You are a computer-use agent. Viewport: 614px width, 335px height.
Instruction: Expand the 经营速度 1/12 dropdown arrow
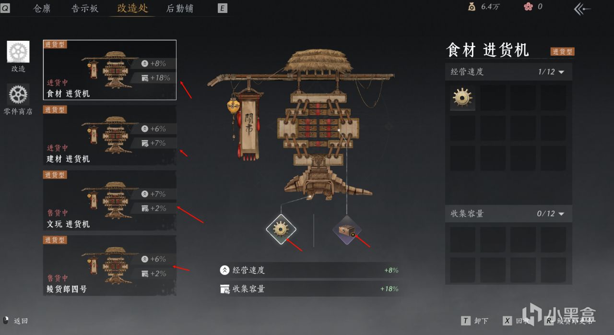(x=562, y=72)
